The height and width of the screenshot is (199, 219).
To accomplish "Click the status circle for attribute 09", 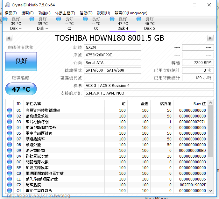I will pos(10,150).
